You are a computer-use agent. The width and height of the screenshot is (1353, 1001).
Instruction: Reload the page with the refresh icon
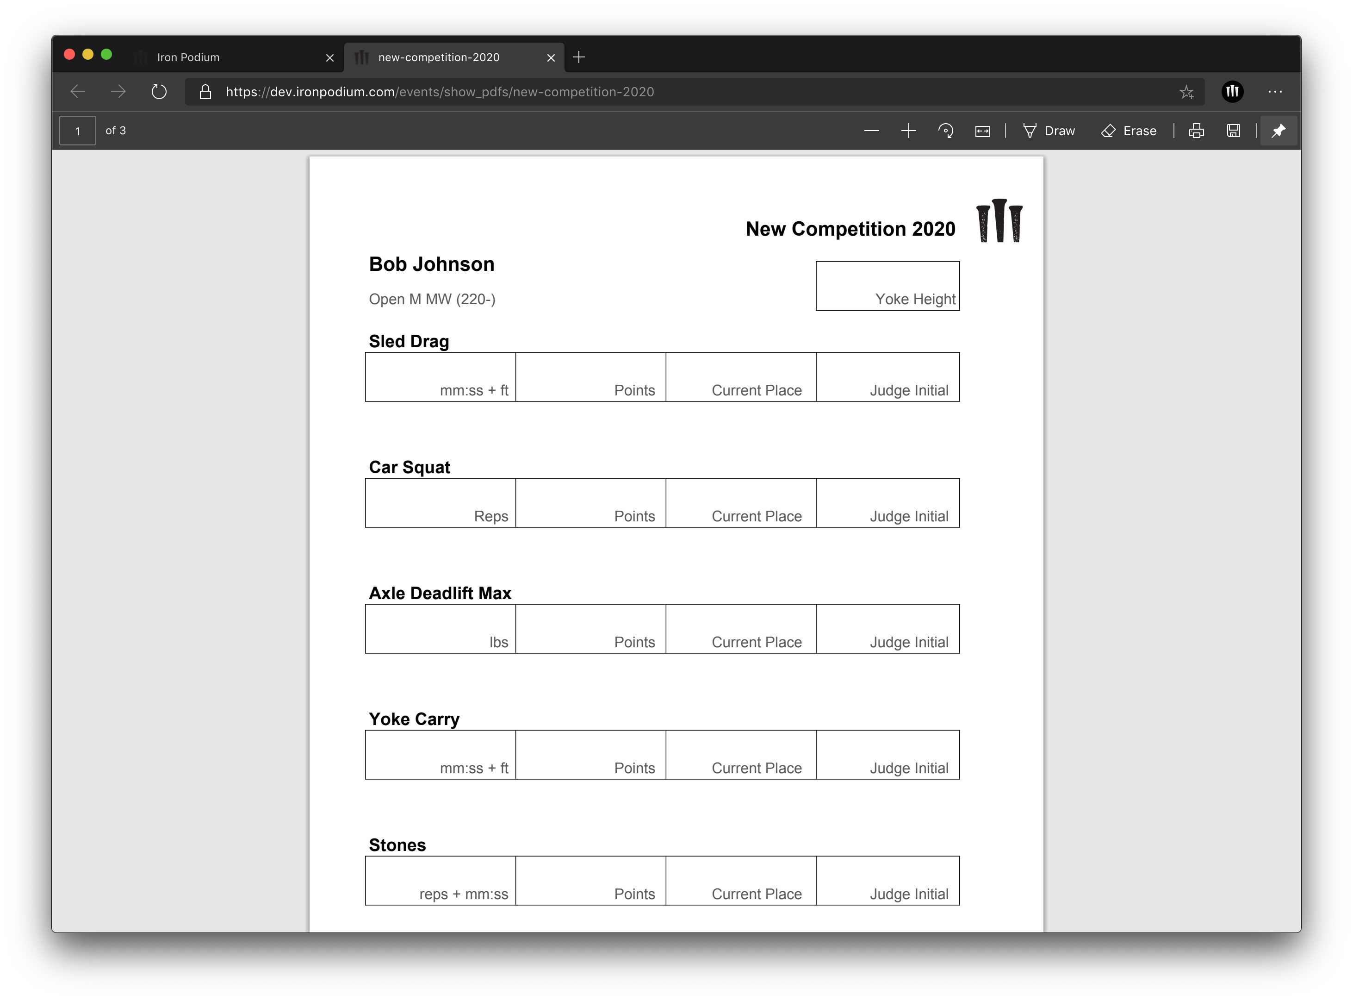(159, 92)
